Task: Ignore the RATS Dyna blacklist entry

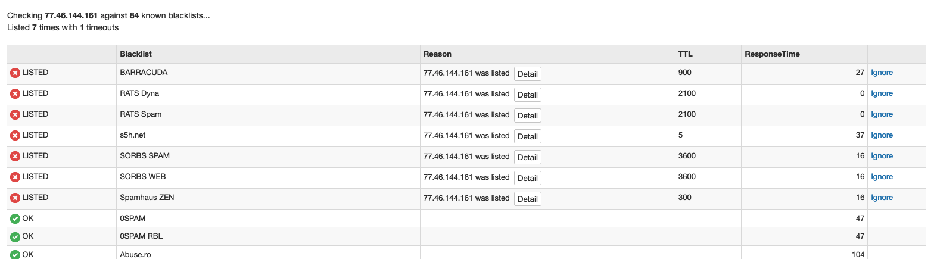Action: [882, 93]
